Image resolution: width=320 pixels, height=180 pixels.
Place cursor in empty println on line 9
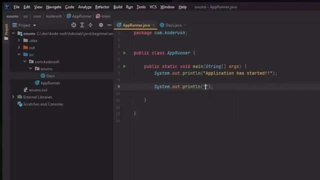coord(205,86)
